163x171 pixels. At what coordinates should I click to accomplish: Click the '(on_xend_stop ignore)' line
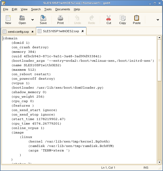click(33, 115)
